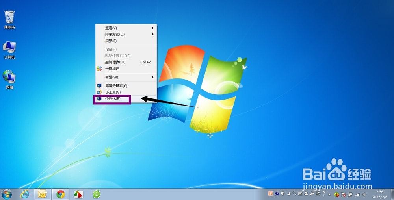This screenshot has width=394, height=200.
Task: Click the greyed 粘贴快捷方式(S) menu entry
Action: pyautogui.click(x=126, y=56)
